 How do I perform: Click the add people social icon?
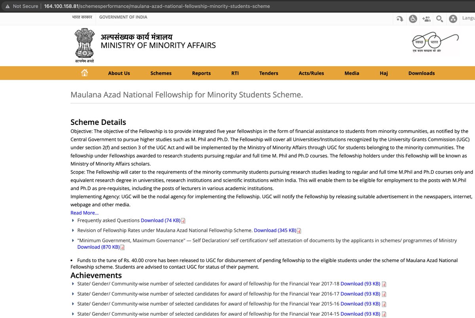click(426, 19)
